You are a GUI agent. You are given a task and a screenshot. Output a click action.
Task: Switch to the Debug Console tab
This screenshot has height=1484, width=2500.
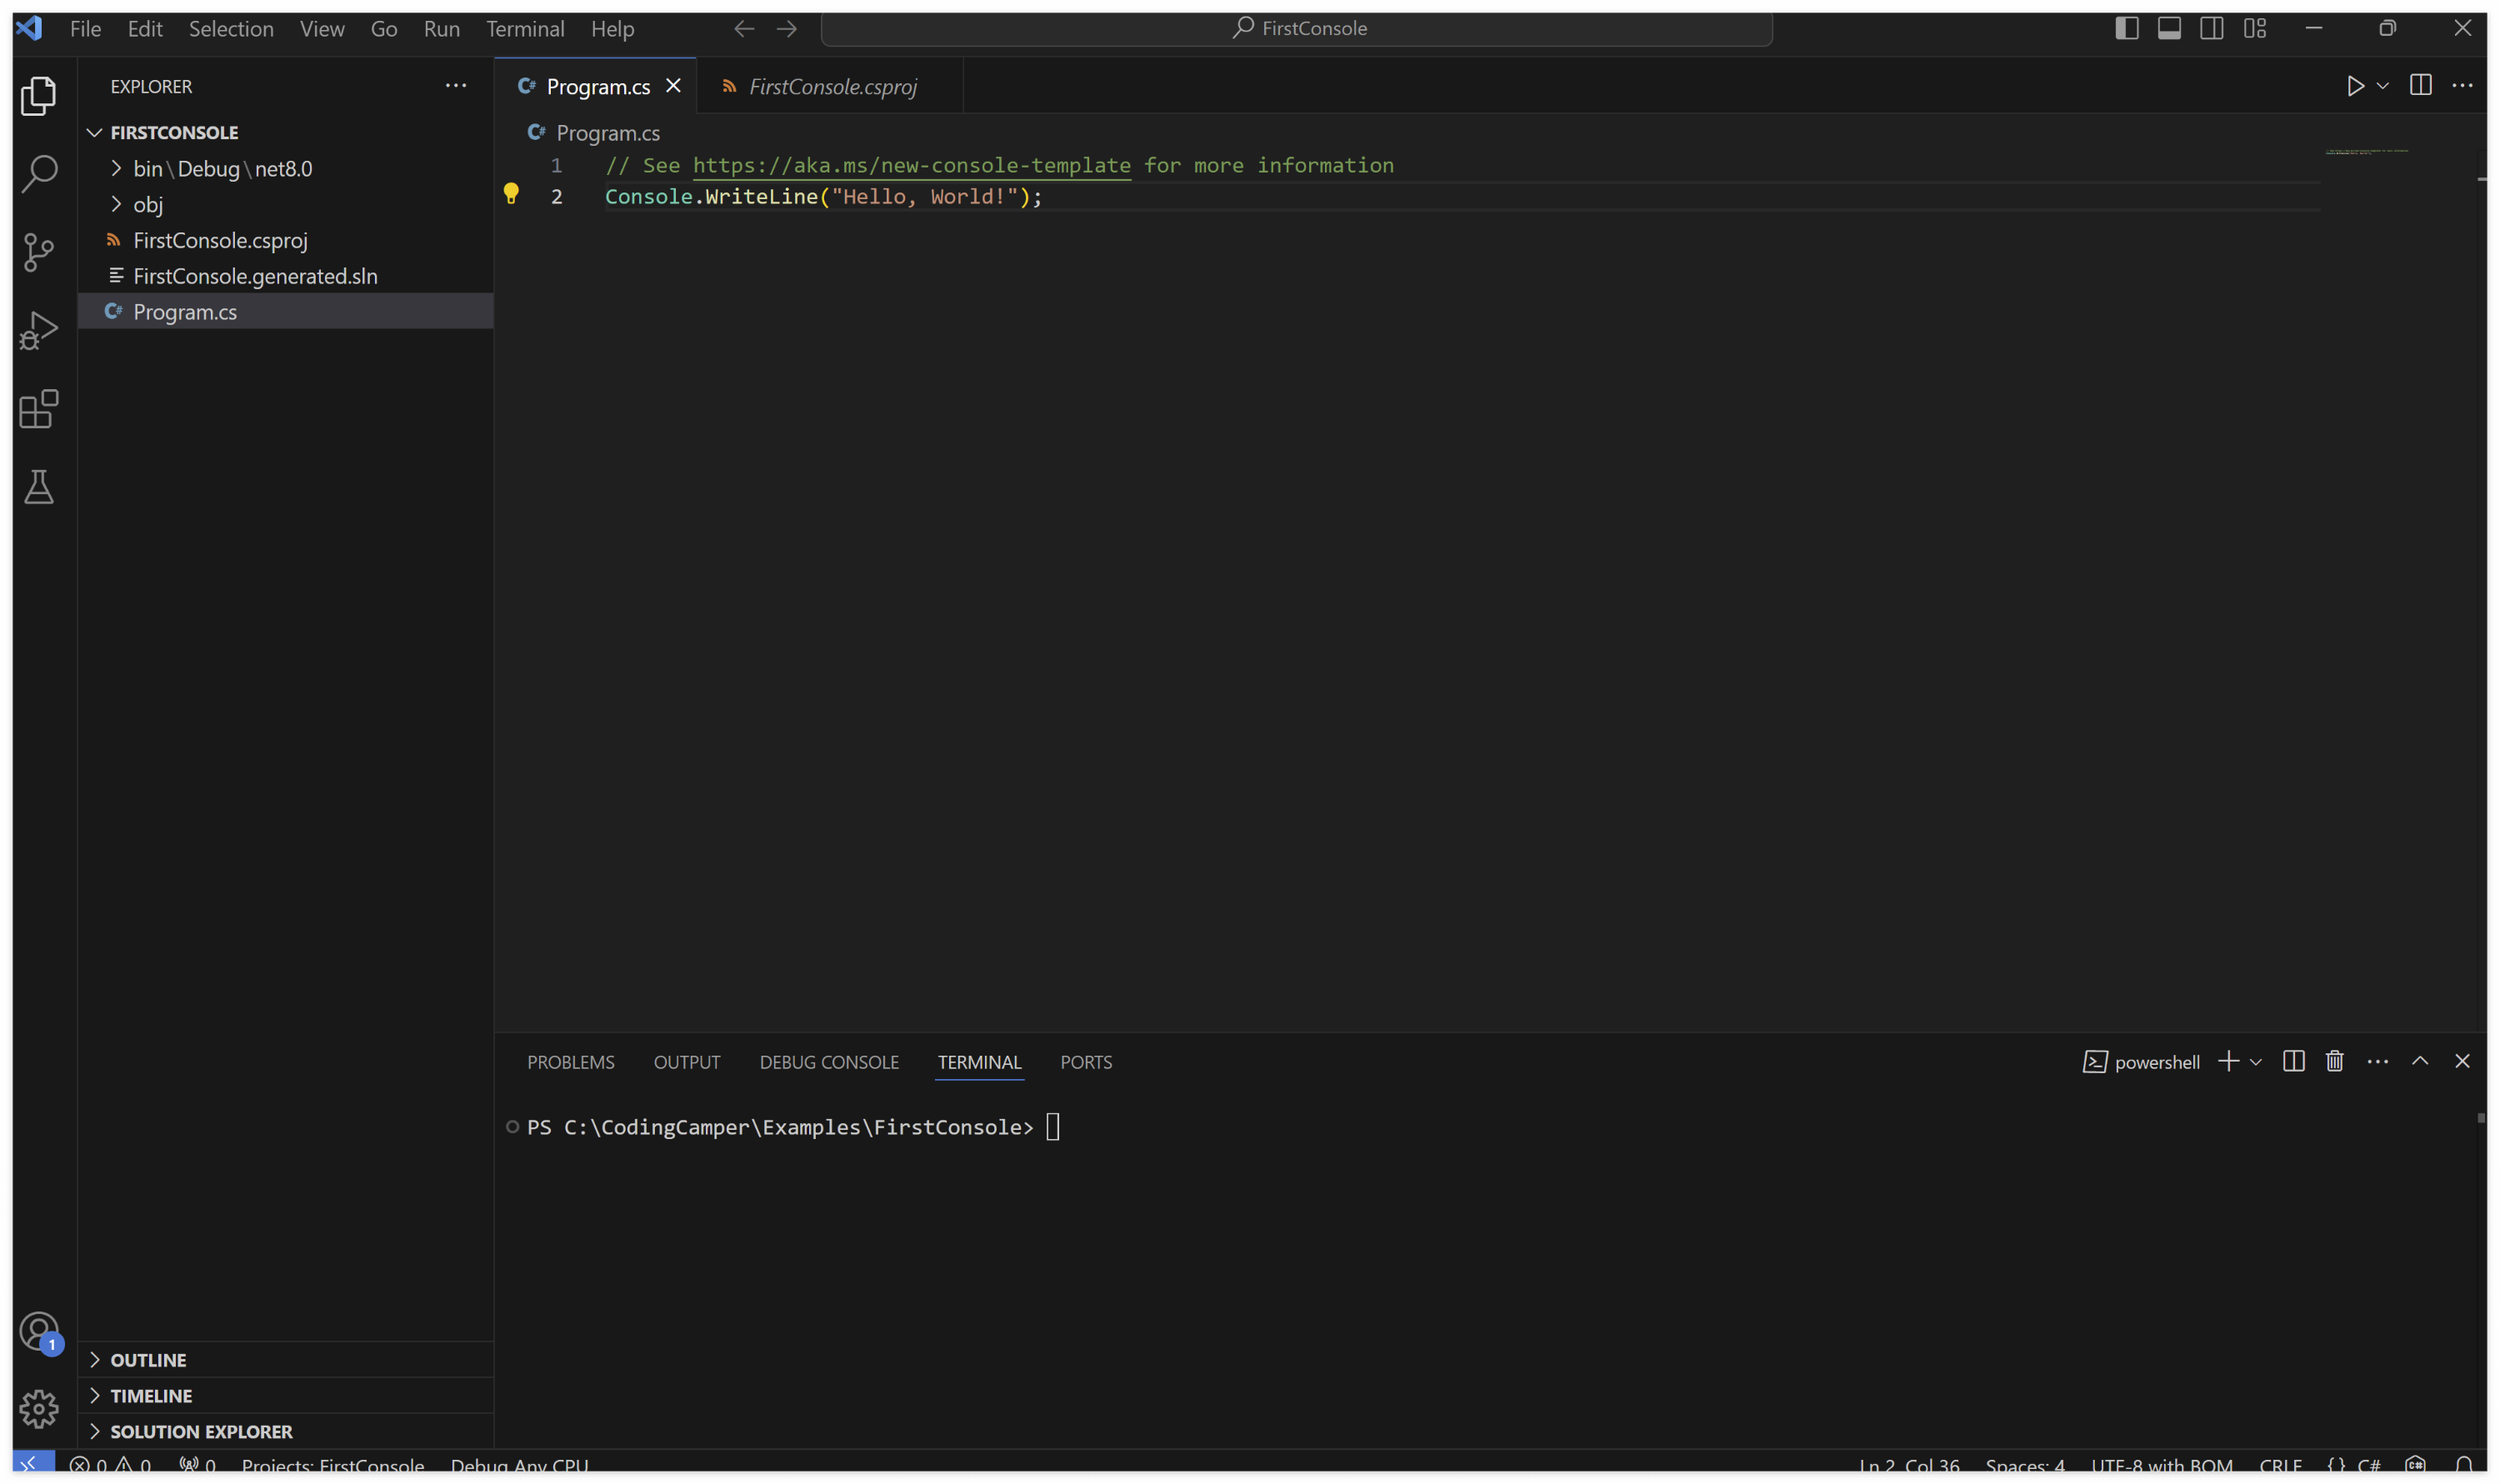828,1062
